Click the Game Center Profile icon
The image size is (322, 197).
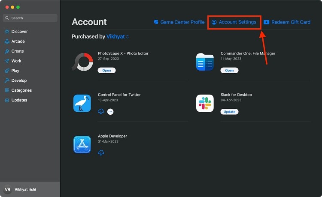pos(156,22)
